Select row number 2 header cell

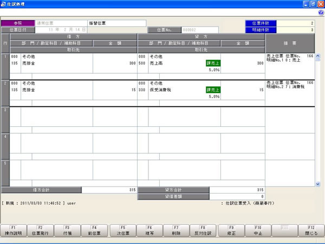[x=5, y=93]
